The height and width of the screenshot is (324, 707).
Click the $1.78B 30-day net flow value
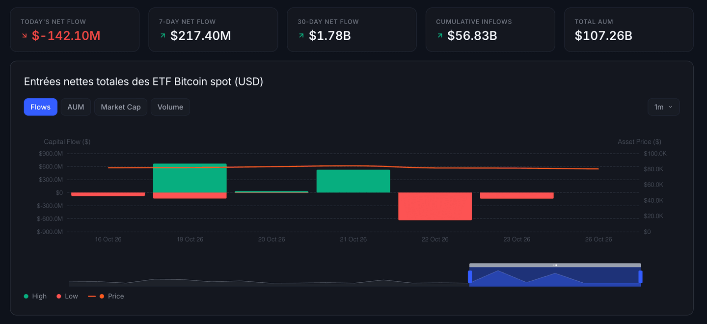coord(330,36)
